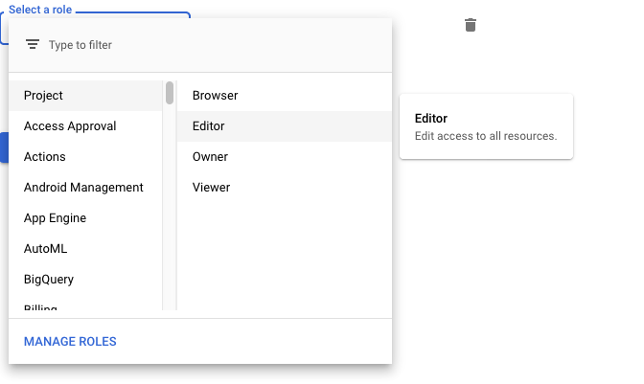Pick the AutoML category
Screen dimensions: 644x384
[x=85, y=249]
